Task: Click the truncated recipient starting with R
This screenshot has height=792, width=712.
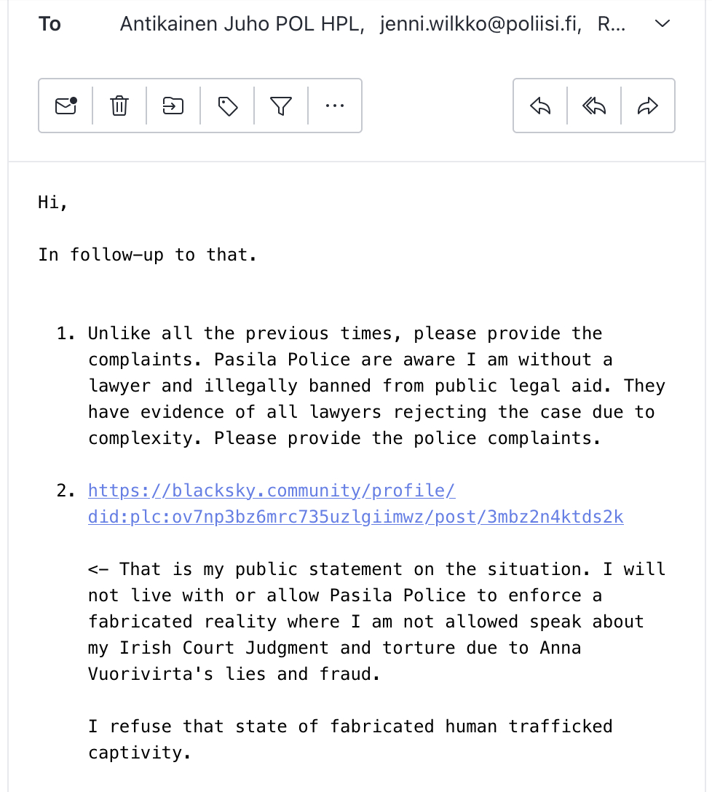Action: tap(610, 24)
